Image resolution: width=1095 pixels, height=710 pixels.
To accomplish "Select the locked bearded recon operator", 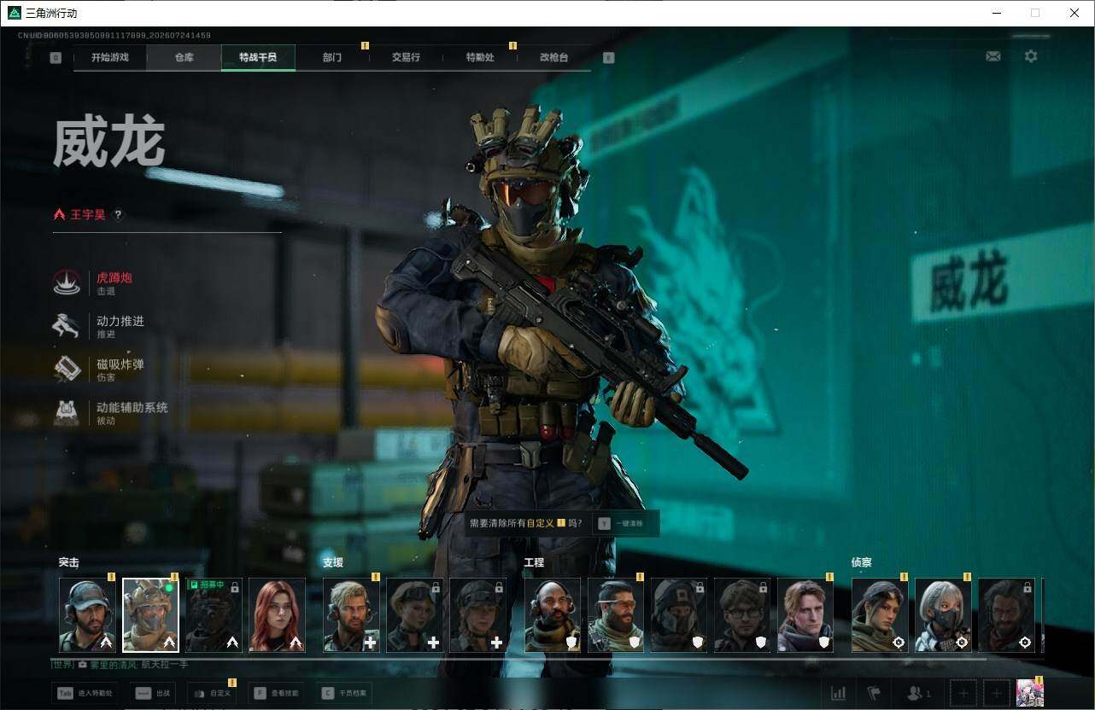I will pos(1006,615).
